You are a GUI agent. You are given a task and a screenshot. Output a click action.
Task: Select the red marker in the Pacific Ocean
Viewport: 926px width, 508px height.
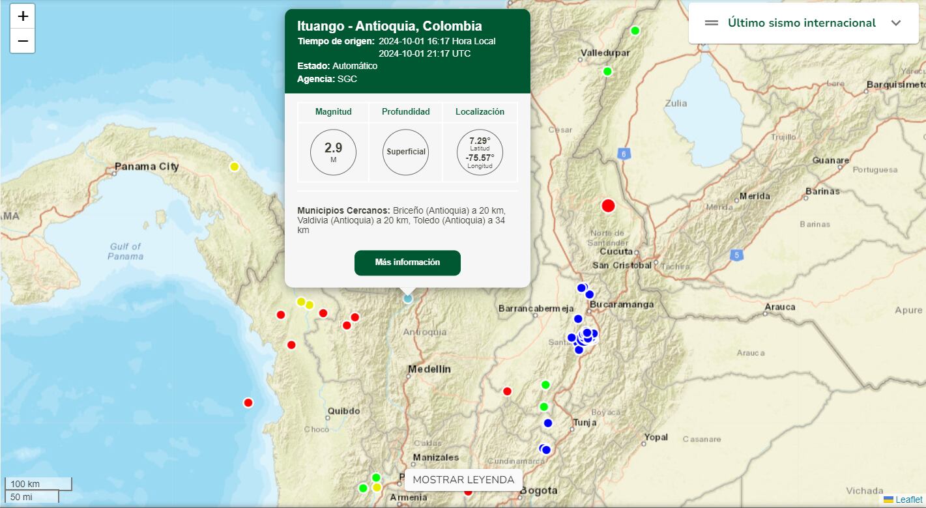248,402
